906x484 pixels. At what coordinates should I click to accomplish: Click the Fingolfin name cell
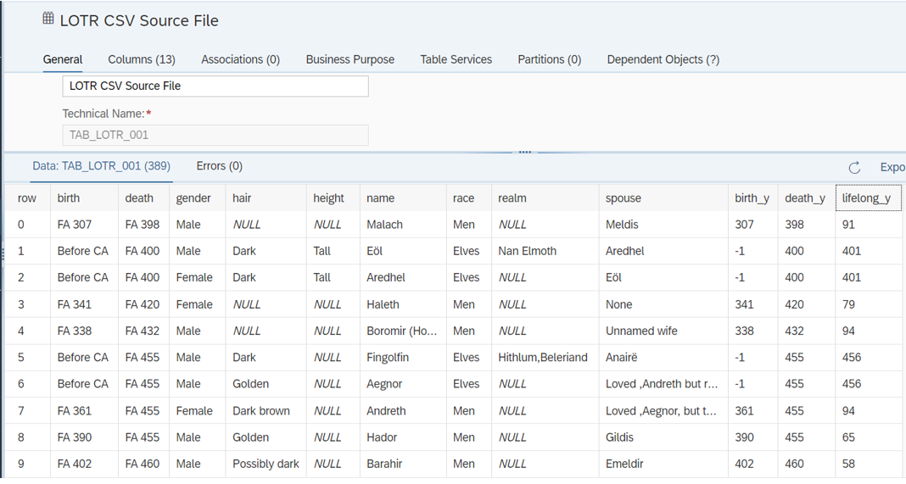388,358
